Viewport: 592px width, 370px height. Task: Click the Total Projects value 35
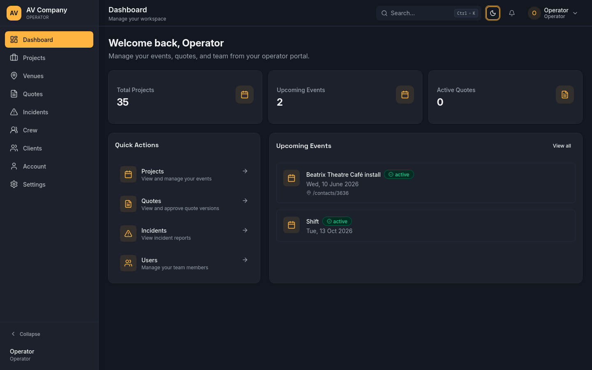[x=123, y=102]
